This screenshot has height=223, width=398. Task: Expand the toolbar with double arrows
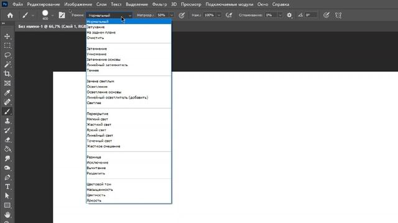coord(3,24)
